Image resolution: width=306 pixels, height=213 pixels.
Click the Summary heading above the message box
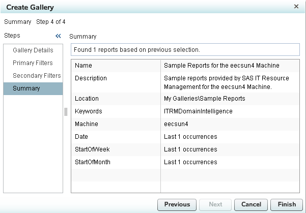point(83,37)
